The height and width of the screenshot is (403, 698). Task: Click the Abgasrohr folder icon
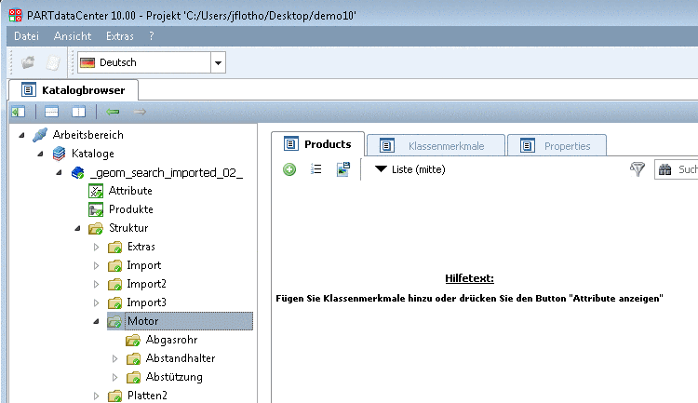click(x=133, y=341)
